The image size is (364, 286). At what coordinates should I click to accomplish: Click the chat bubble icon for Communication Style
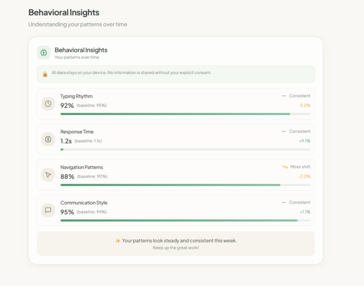(x=48, y=210)
